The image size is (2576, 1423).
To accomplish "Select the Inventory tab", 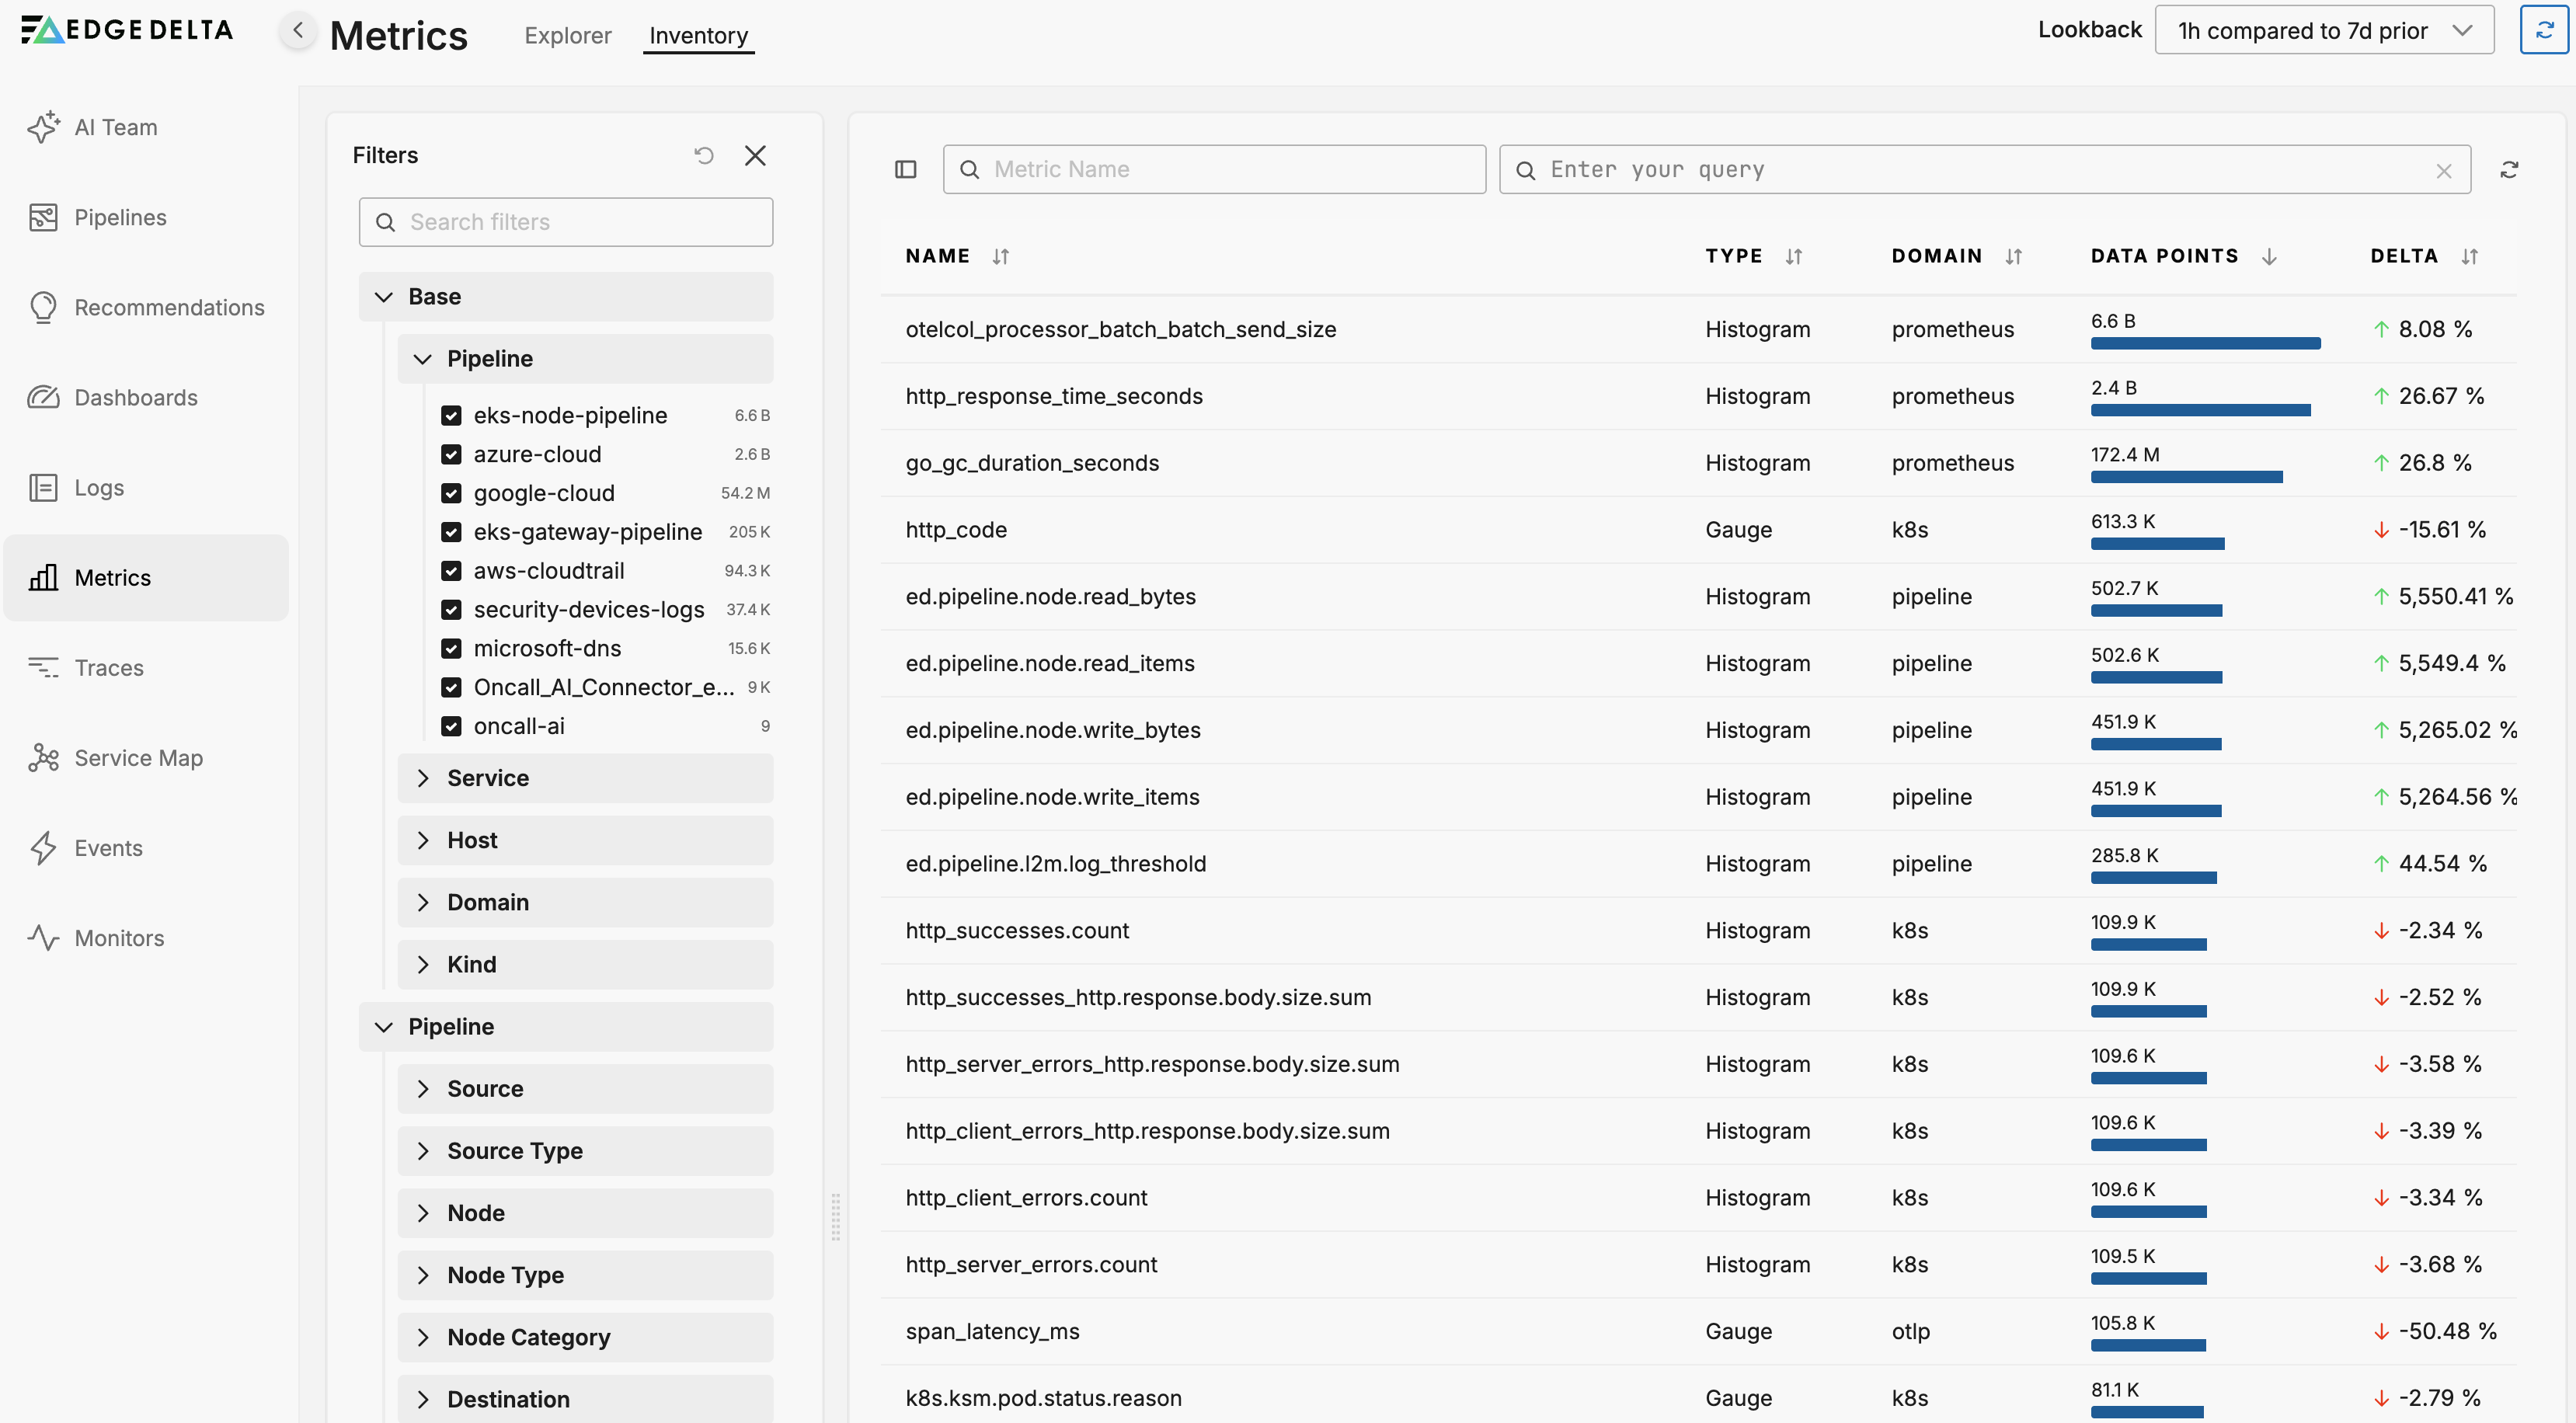I will click(x=698, y=35).
